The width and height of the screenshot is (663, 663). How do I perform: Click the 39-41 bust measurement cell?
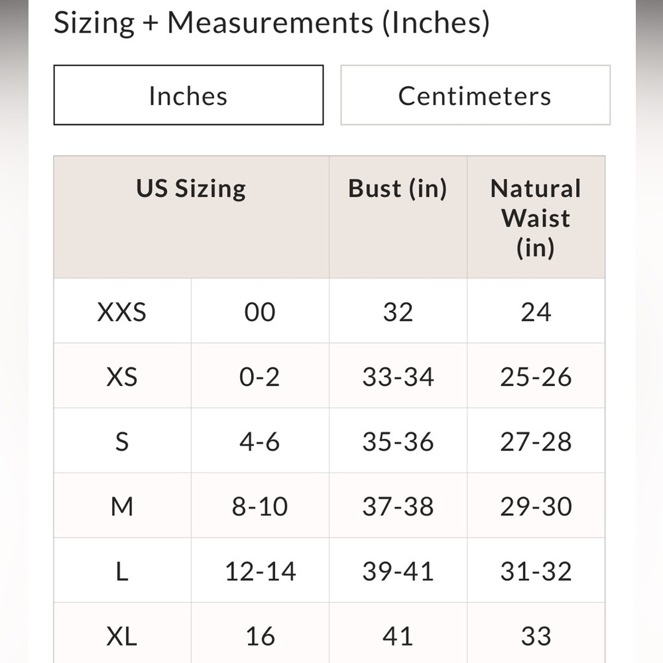pos(398,572)
